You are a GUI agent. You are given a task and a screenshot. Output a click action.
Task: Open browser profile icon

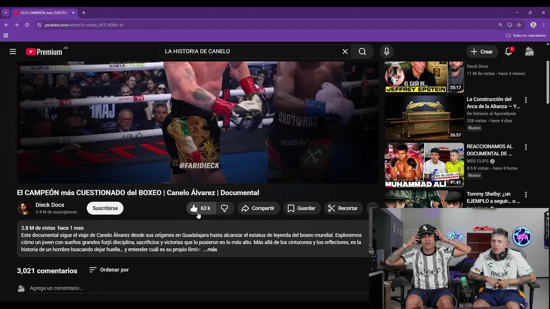pyautogui.click(x=533, y=25)
